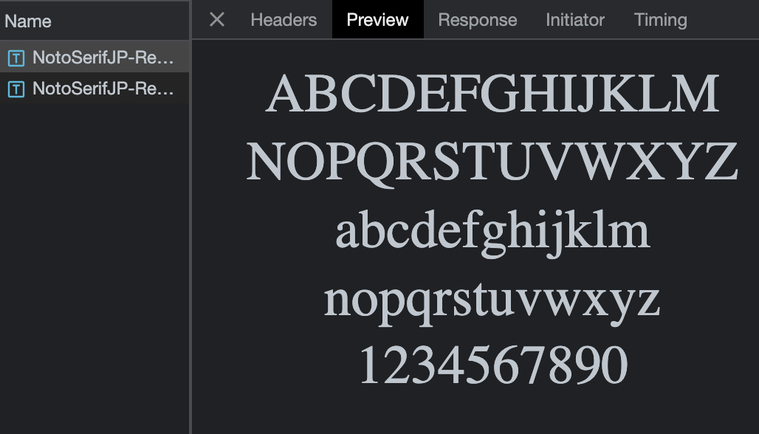The height and width of the screenshot is (434, 759).
Task: Open the Response tab
Action: 477,20
